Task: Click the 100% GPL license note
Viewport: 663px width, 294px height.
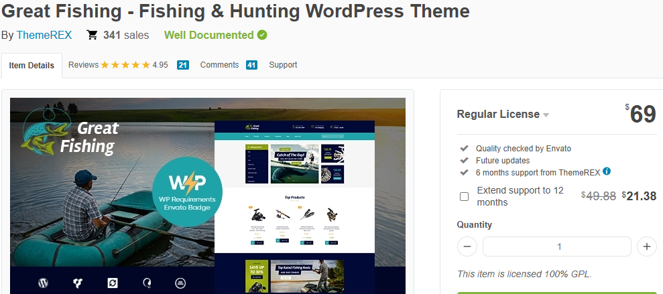Action: click(524, 274)
